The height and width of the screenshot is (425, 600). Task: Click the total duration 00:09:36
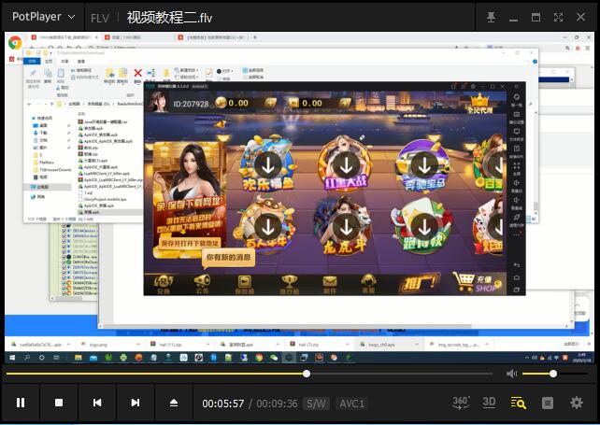click(x=277, y=404)
